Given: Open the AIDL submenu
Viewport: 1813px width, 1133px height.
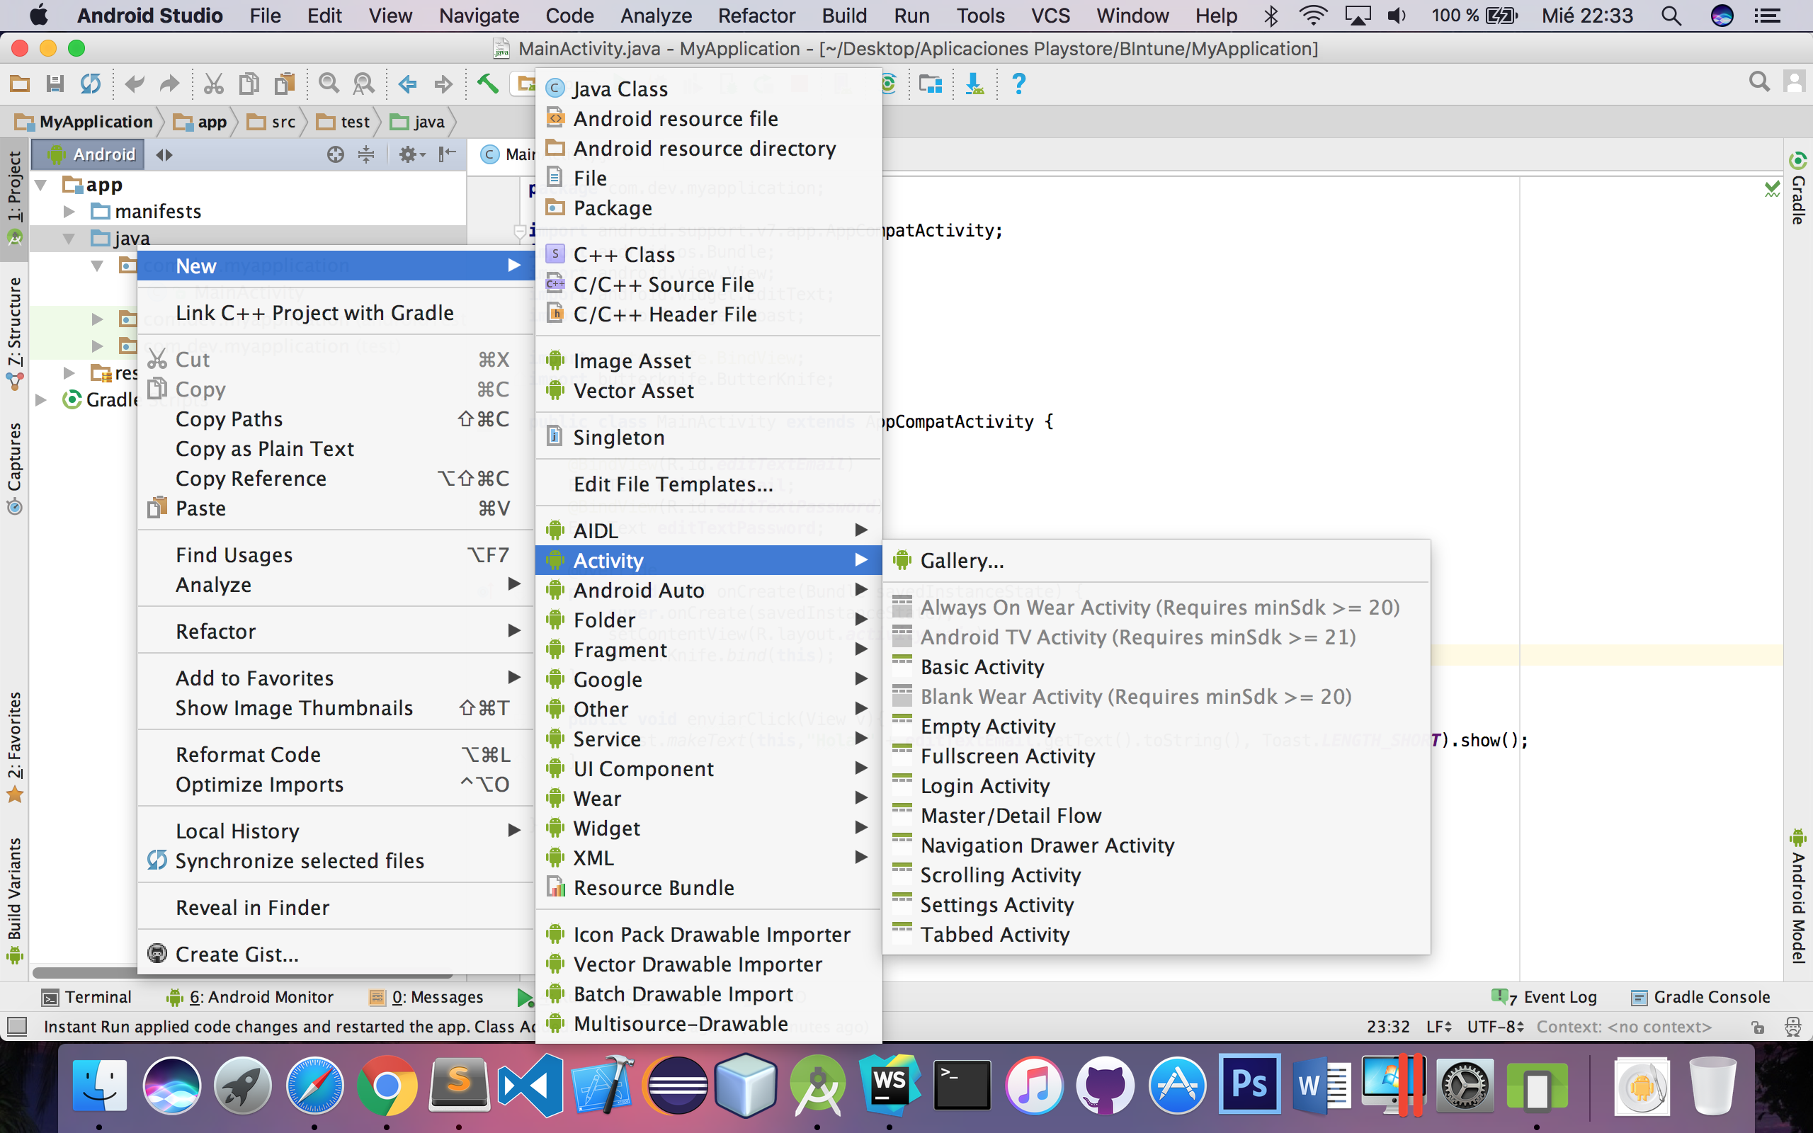Looking at the screenshot, I should point(708,530).
